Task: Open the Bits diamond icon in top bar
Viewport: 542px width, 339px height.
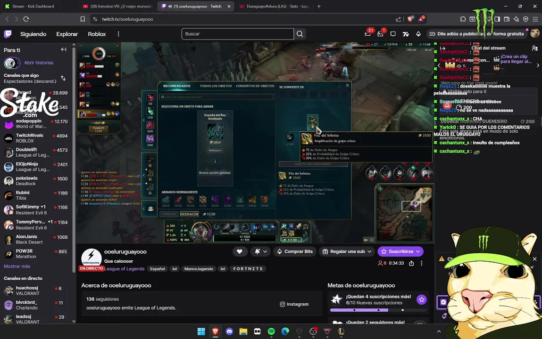Action: click(x=418, y=34)
